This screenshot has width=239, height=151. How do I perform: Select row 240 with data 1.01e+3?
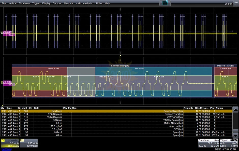point(116,132)
